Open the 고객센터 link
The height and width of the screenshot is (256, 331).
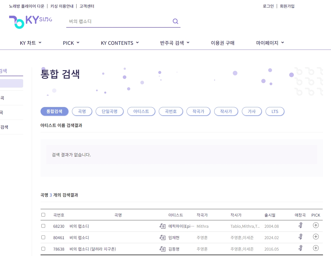coord(87,6)
